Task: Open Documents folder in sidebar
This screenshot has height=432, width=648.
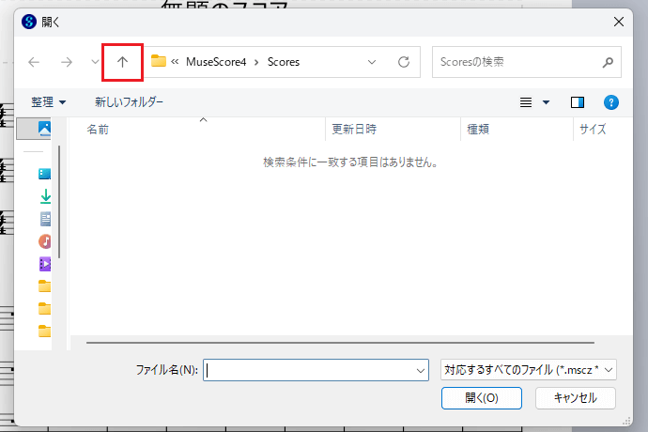Action: tap(45, 219)
